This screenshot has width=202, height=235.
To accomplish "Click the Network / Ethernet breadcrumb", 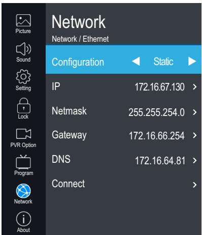I will (x=80, y=39).
